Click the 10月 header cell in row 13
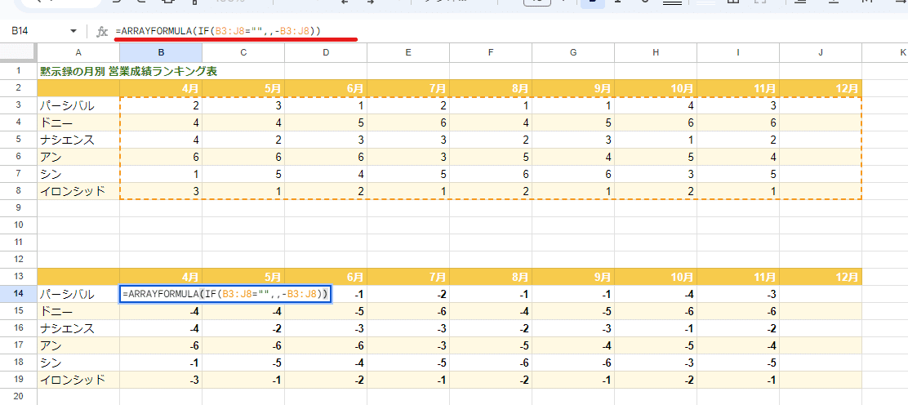This screenshot has height=405, width=908. [657, 277]
